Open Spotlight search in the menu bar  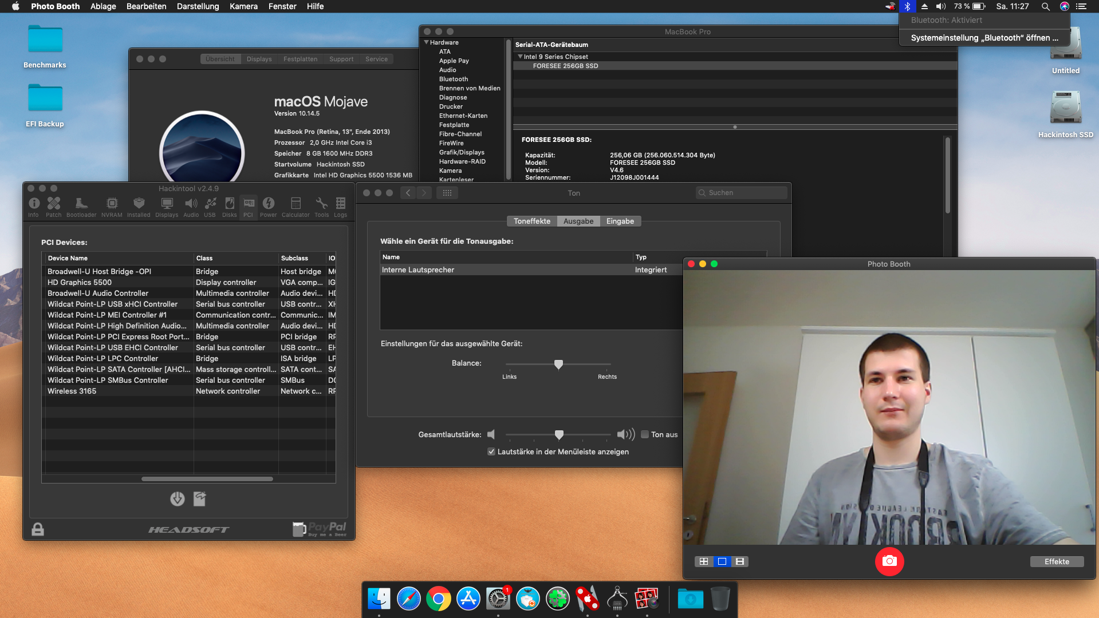click(x=1046, y=6)
